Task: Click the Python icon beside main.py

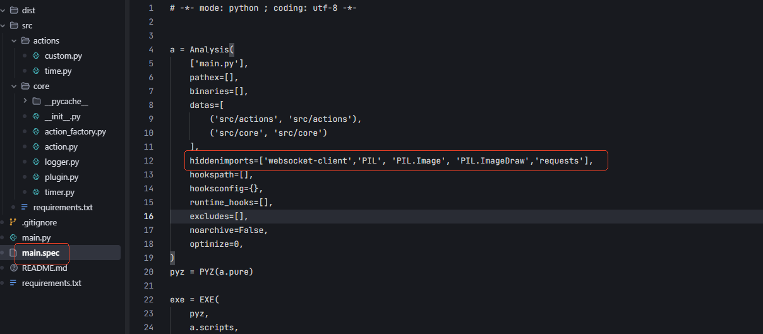Action: click(13, 237)
